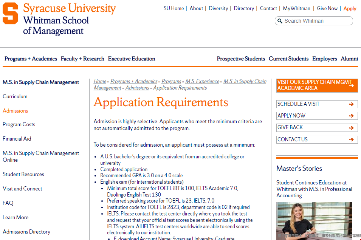Screen dimensions: 361x240
Task: Open Visit and Connect in the sidebar
Action: tap(22, 189)
